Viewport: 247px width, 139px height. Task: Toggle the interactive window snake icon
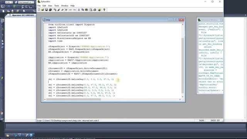(100, 10)
